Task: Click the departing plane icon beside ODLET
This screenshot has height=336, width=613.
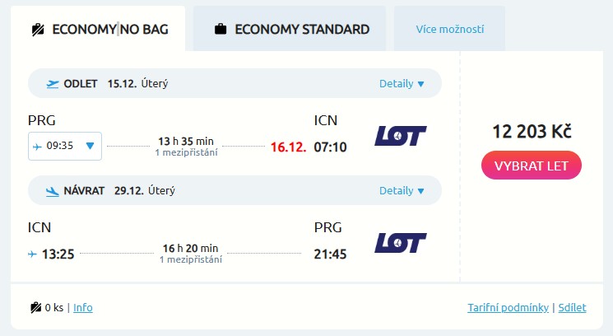Action: pos(53,83)
